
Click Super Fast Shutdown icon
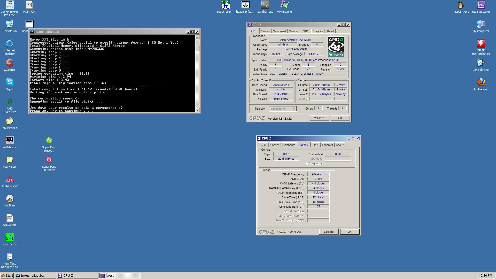49,164
